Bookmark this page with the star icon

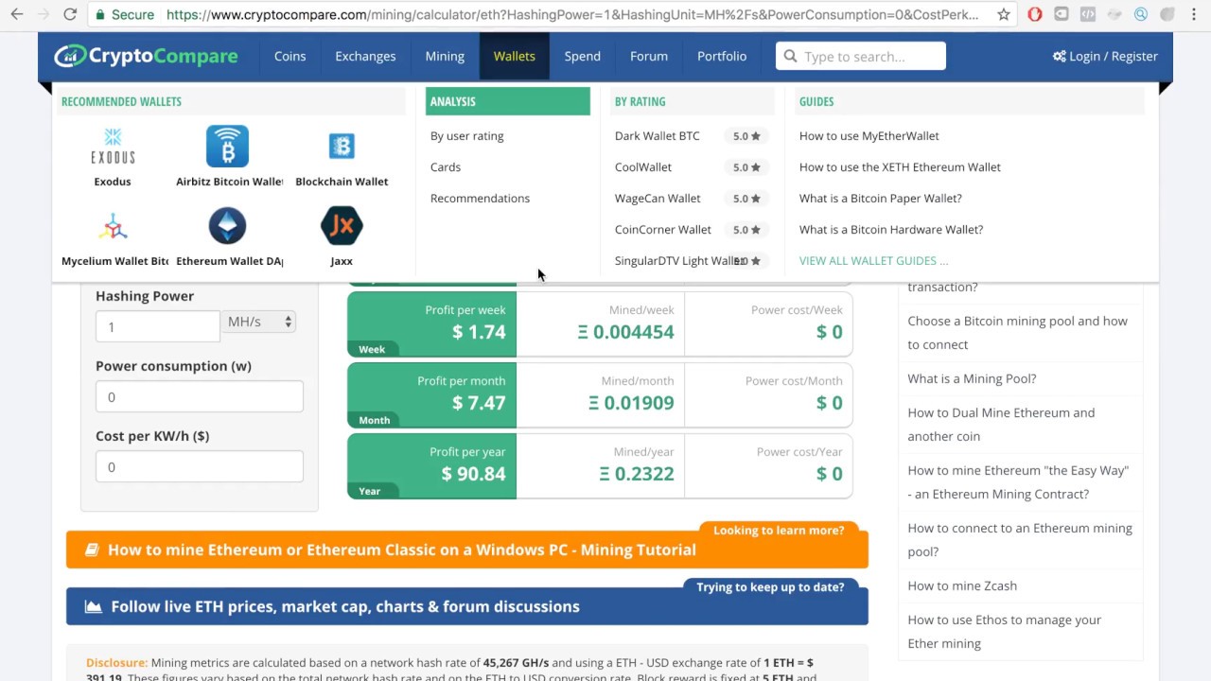1004,14
